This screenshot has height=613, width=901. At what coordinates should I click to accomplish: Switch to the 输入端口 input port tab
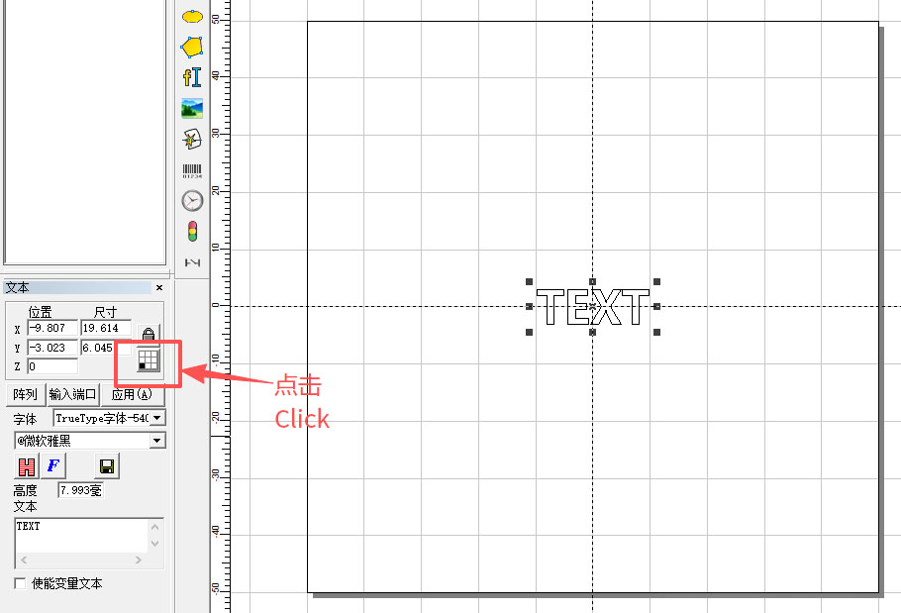coord(73,394)
